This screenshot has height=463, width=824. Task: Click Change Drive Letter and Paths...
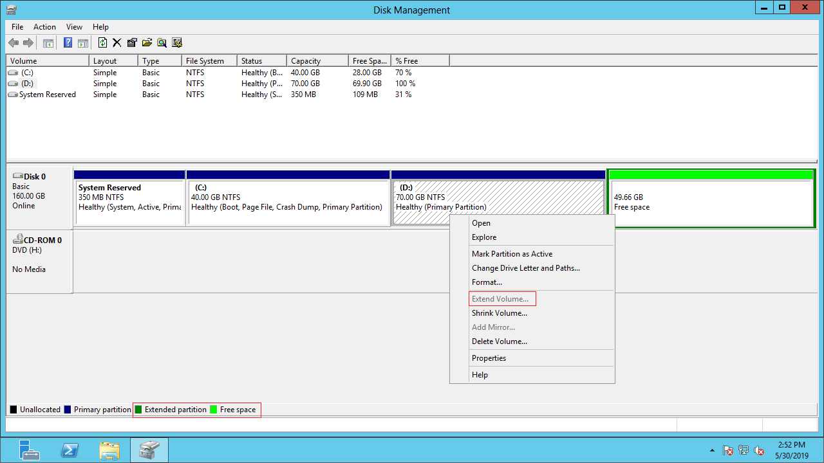pyautogui.click(x=525, y=268)
